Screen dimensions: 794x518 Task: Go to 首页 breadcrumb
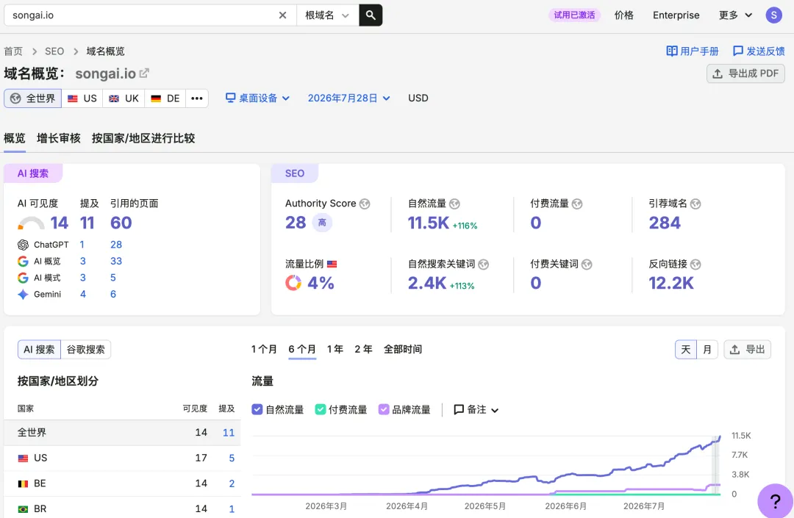point(13,51)
